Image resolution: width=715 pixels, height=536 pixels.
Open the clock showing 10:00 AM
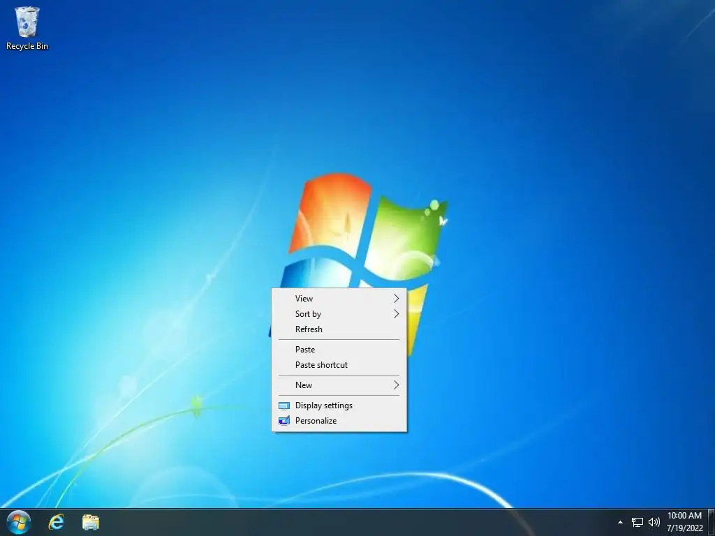point(684,522)
